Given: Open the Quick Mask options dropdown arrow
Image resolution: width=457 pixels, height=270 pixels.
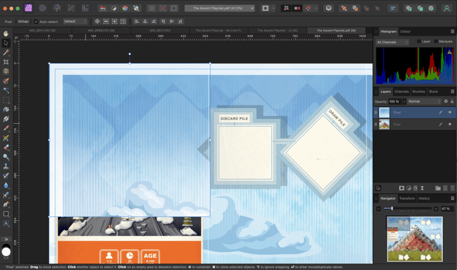Looking at the screenshot, I should (x=274, y=8).
